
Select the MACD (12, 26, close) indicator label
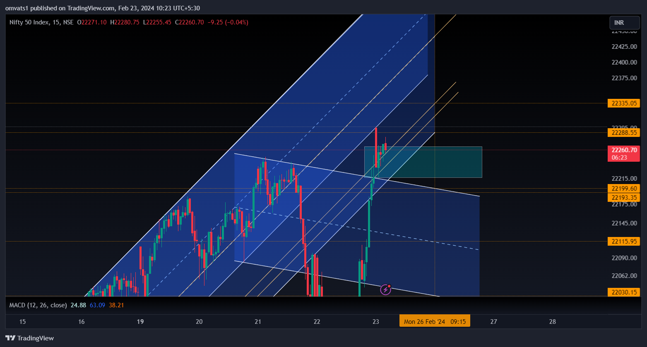(38, 305)
